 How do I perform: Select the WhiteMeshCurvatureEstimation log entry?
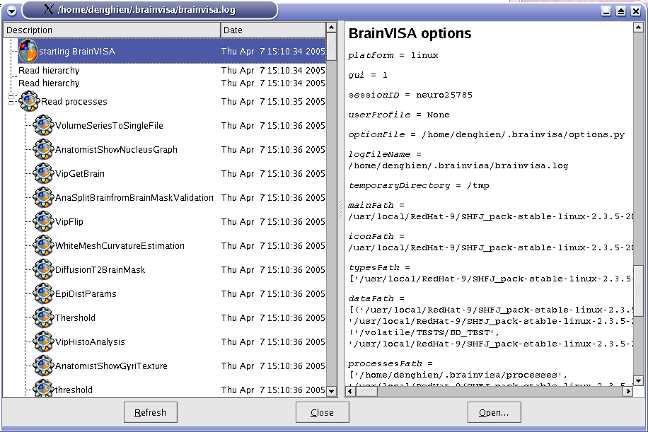[120, 245]
